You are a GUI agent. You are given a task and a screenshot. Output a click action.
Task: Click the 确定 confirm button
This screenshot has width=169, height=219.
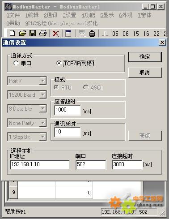tap(145, 57)
